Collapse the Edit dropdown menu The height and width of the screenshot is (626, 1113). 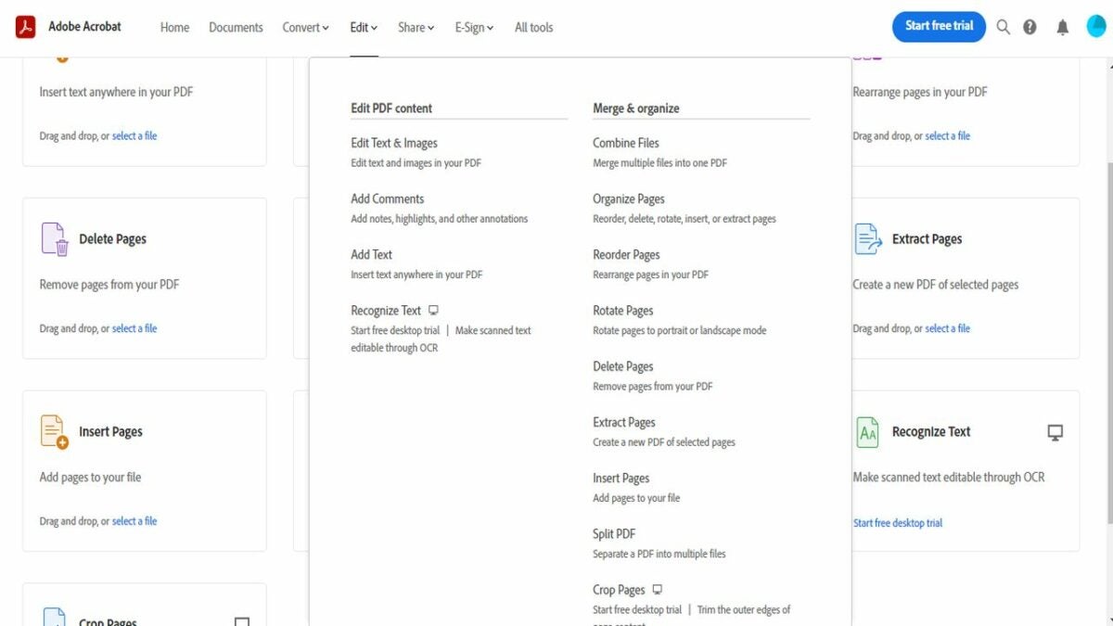[x=364, y=27]
